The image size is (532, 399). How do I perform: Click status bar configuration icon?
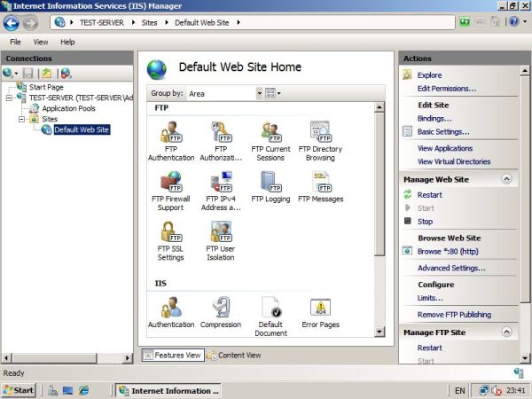519,372
